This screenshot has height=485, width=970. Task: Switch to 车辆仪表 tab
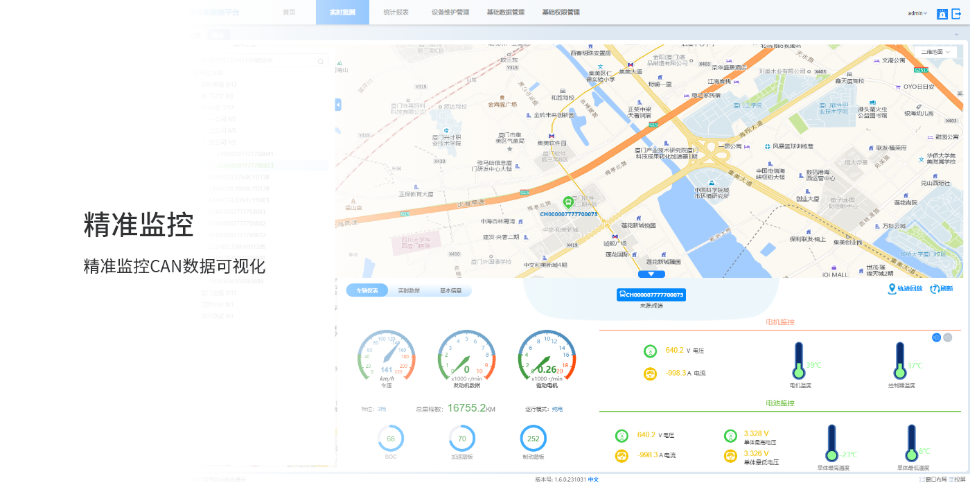(367, 290)
